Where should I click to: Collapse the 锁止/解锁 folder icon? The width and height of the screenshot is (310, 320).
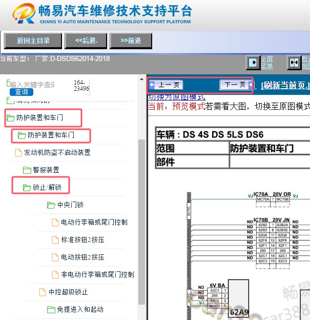tap(27, 188)
